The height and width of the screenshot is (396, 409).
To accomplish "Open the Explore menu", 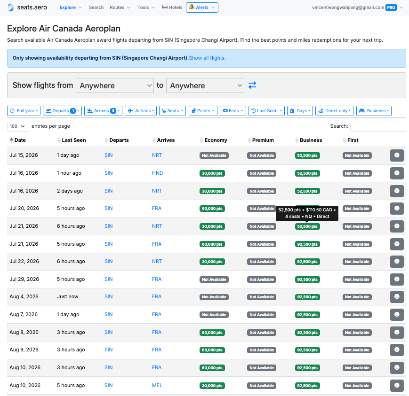I will 71,8.
